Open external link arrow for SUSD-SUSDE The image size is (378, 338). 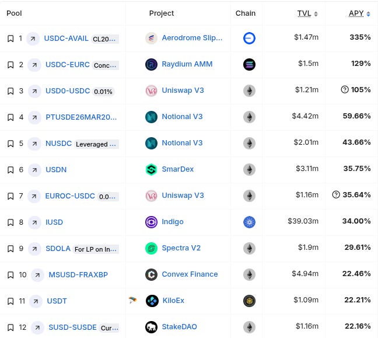[37, 327]
